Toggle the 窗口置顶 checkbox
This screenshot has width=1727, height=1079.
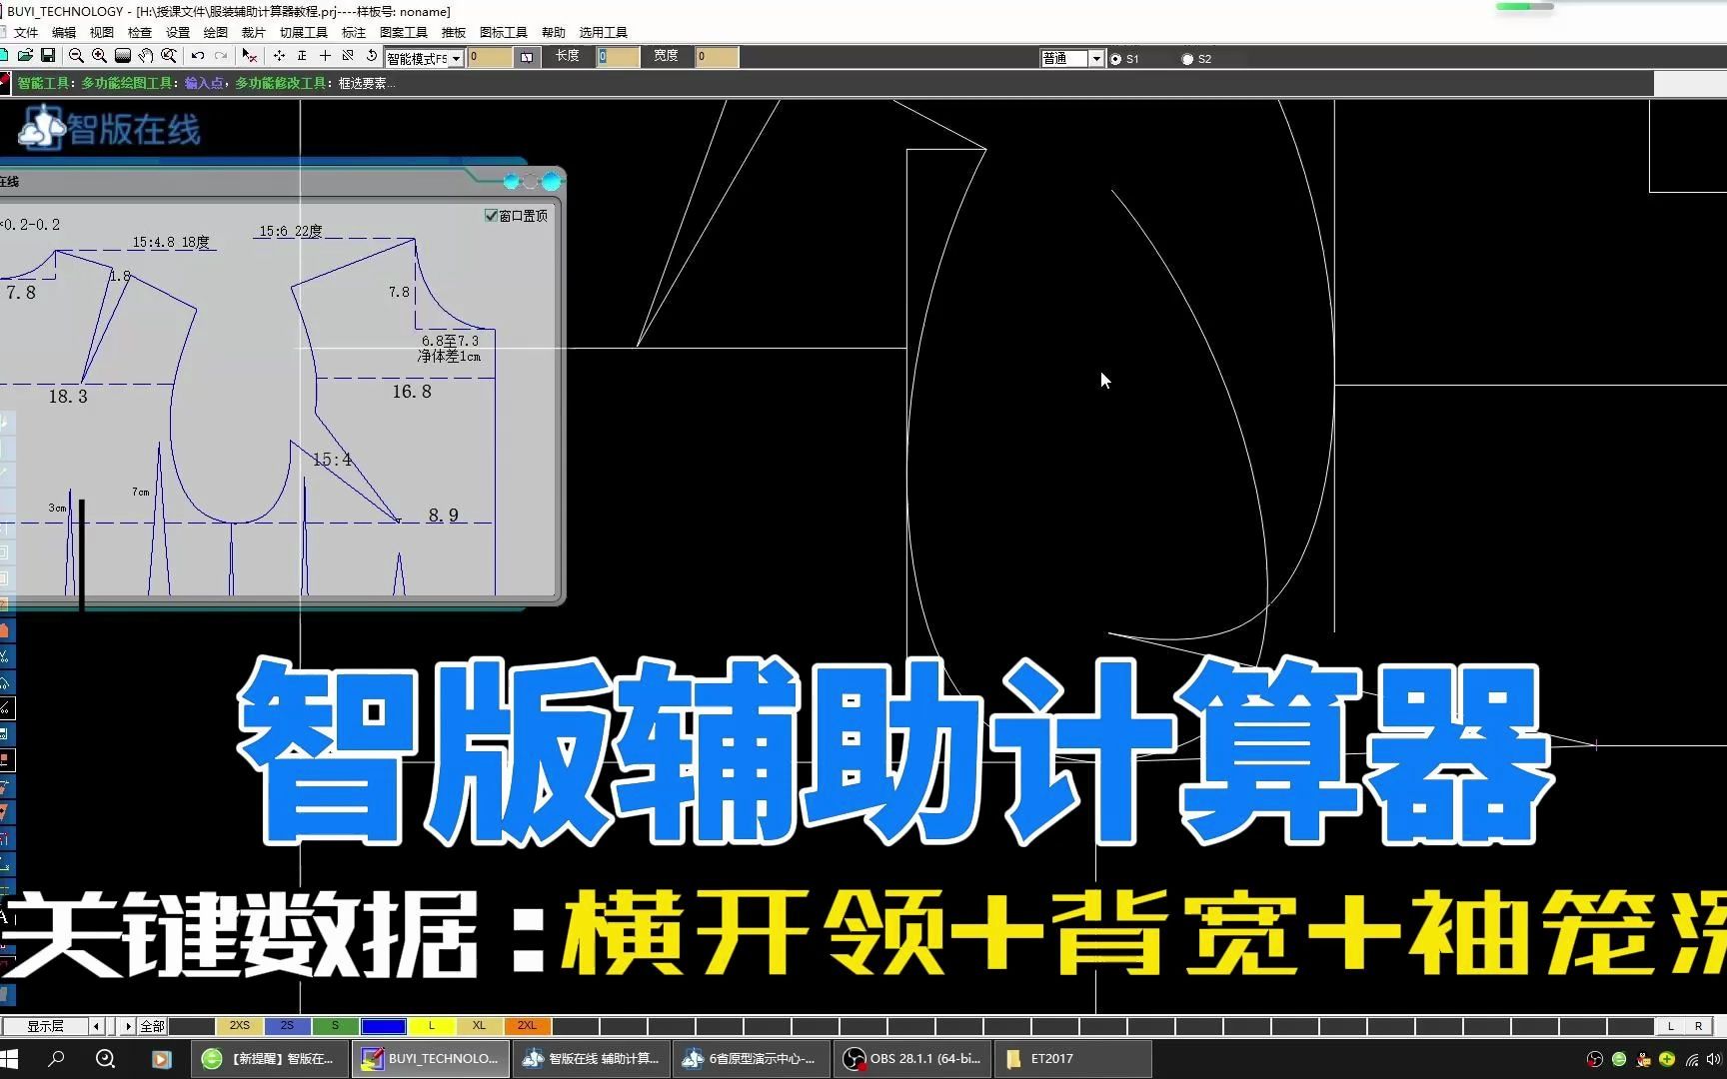tap(491, 215)
